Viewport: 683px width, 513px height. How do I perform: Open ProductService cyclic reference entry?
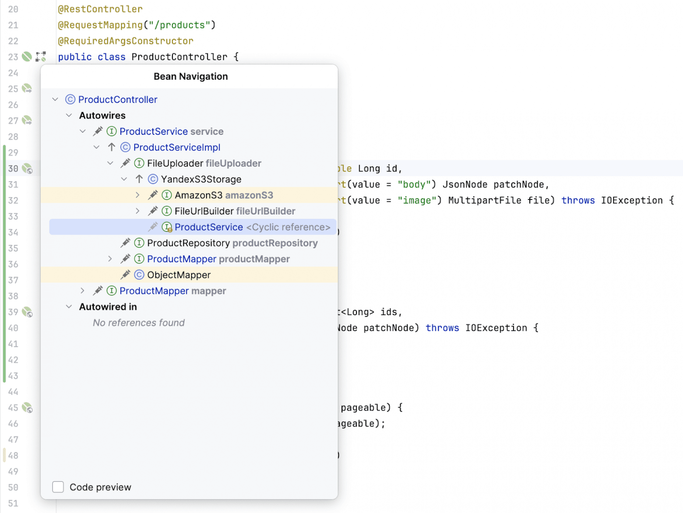pyautogui.click(x=253, y=227)
